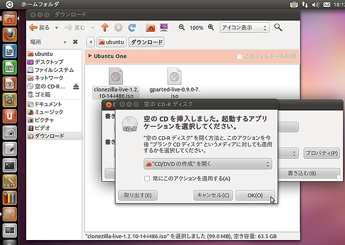Zoom out the file view

pyautogui.click(x=182, y=27)
